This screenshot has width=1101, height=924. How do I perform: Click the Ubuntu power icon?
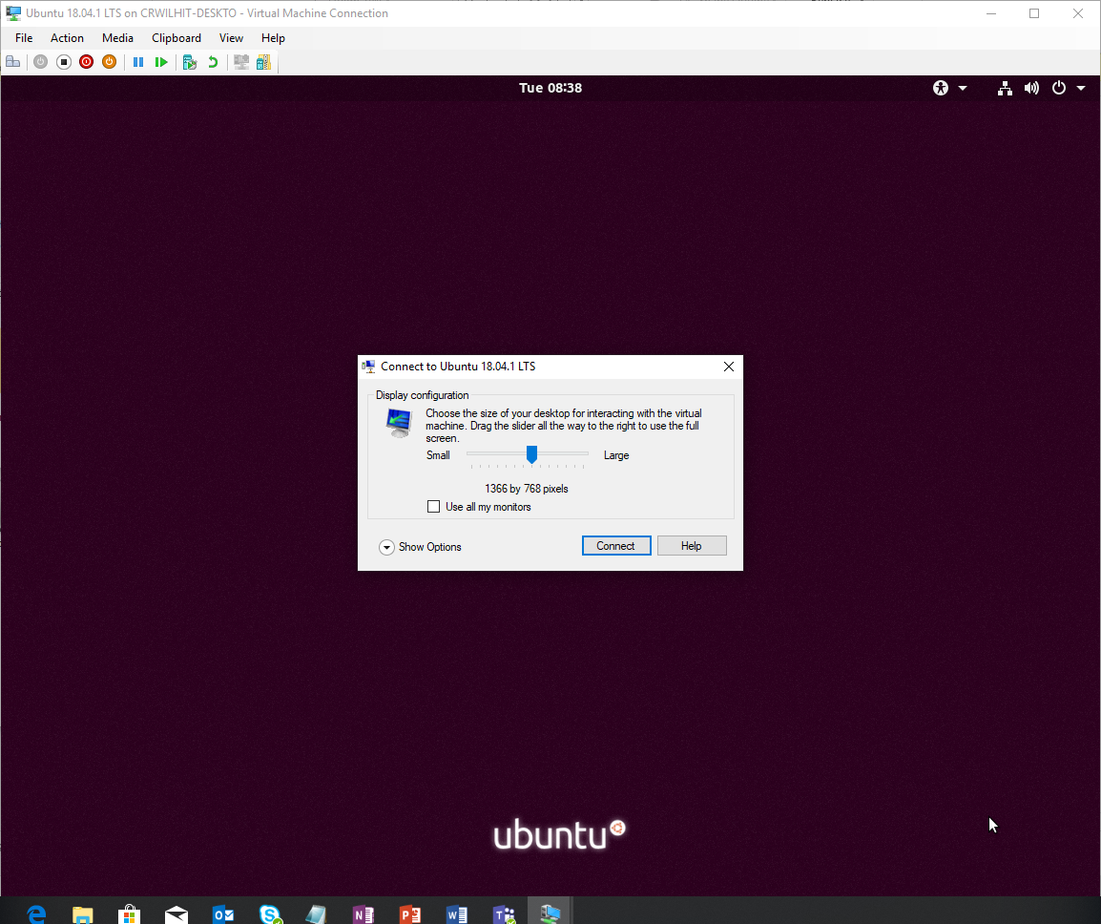[1059, 88]
